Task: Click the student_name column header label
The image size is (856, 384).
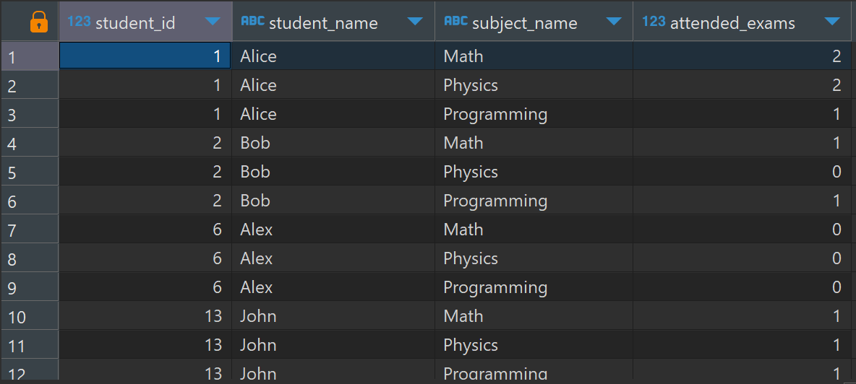Action: click(x=323, y=23)
